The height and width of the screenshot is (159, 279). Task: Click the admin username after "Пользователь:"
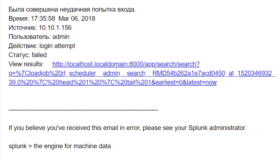(x=61, y=37)
